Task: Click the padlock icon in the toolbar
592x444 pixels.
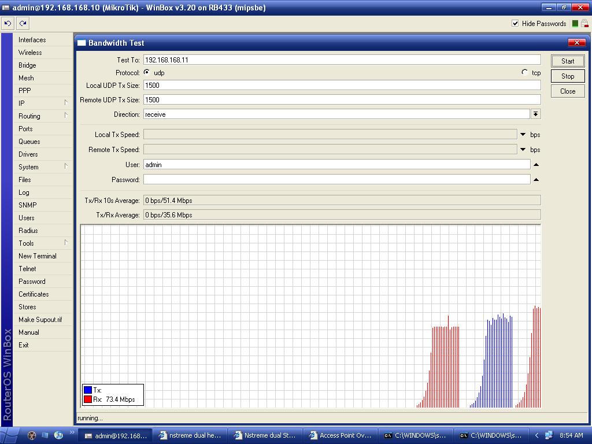Action: tap(584, 24)
